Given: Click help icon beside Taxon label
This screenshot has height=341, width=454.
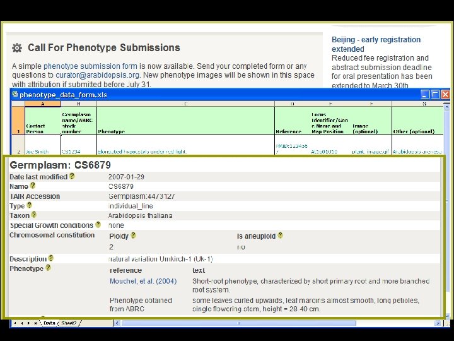Looking at the screenshot, I should tap(34, 215).
